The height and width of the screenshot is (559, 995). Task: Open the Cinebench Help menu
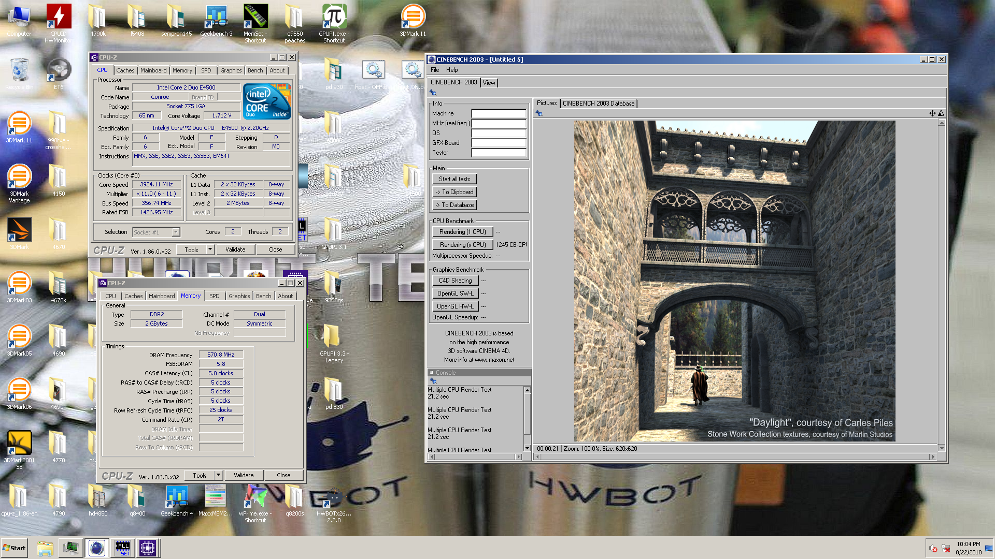[x=452, y=70]
